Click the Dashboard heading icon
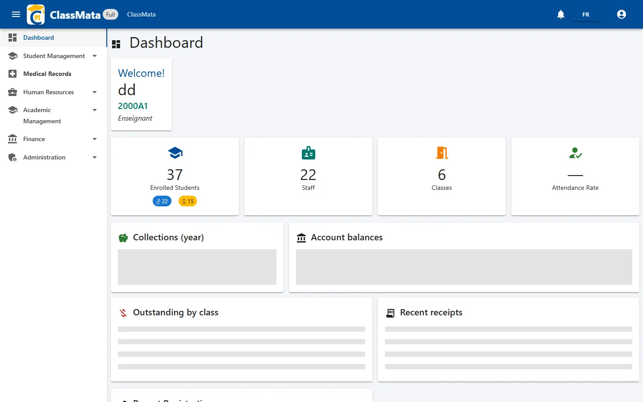 [117, 44]
